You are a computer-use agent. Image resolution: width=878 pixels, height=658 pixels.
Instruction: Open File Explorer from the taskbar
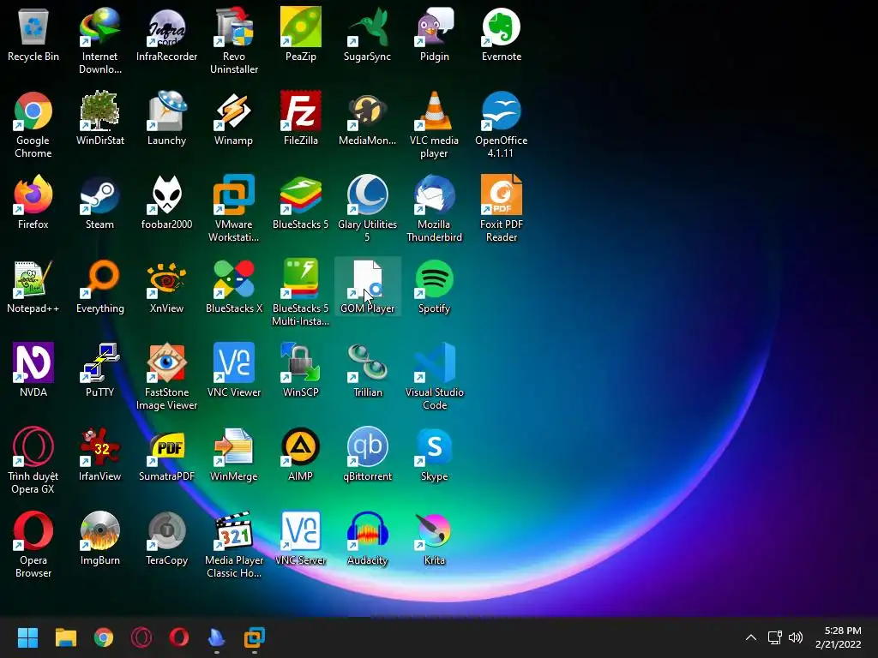[65, 637]
